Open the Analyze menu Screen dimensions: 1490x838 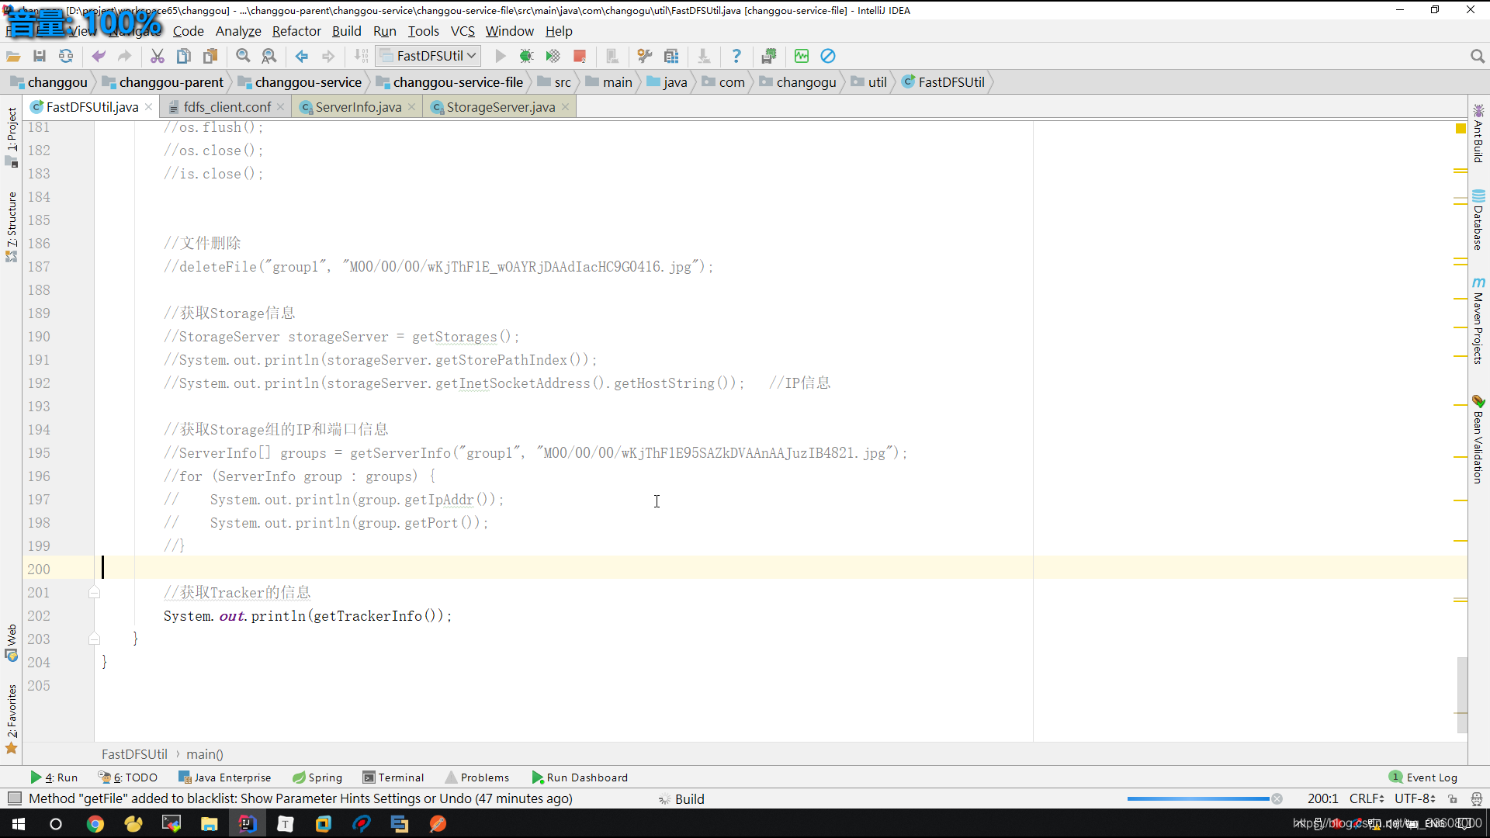238,31
